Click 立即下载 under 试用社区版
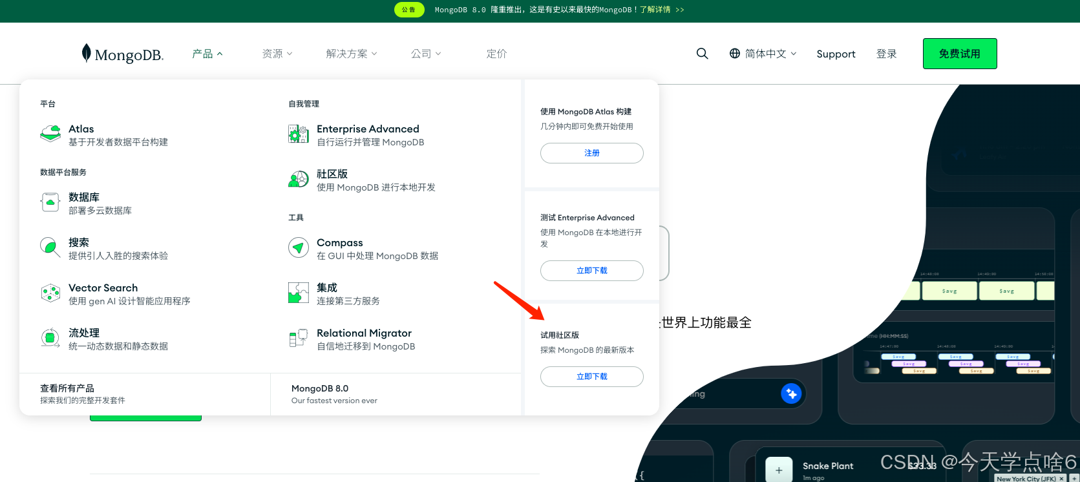 (x=592, y=377)
